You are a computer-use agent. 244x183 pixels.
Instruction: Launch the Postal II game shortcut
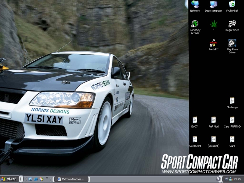pos(213,43)
